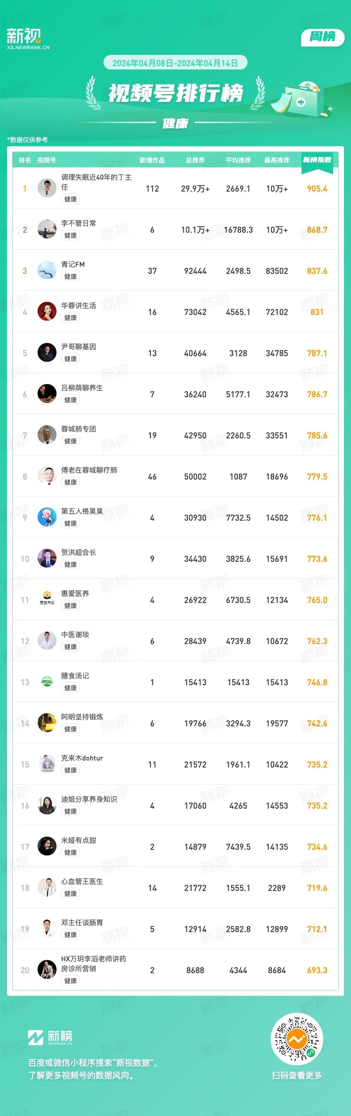Click the 总推荐 column header
351x1116 pixels.
tap(196, 160)
